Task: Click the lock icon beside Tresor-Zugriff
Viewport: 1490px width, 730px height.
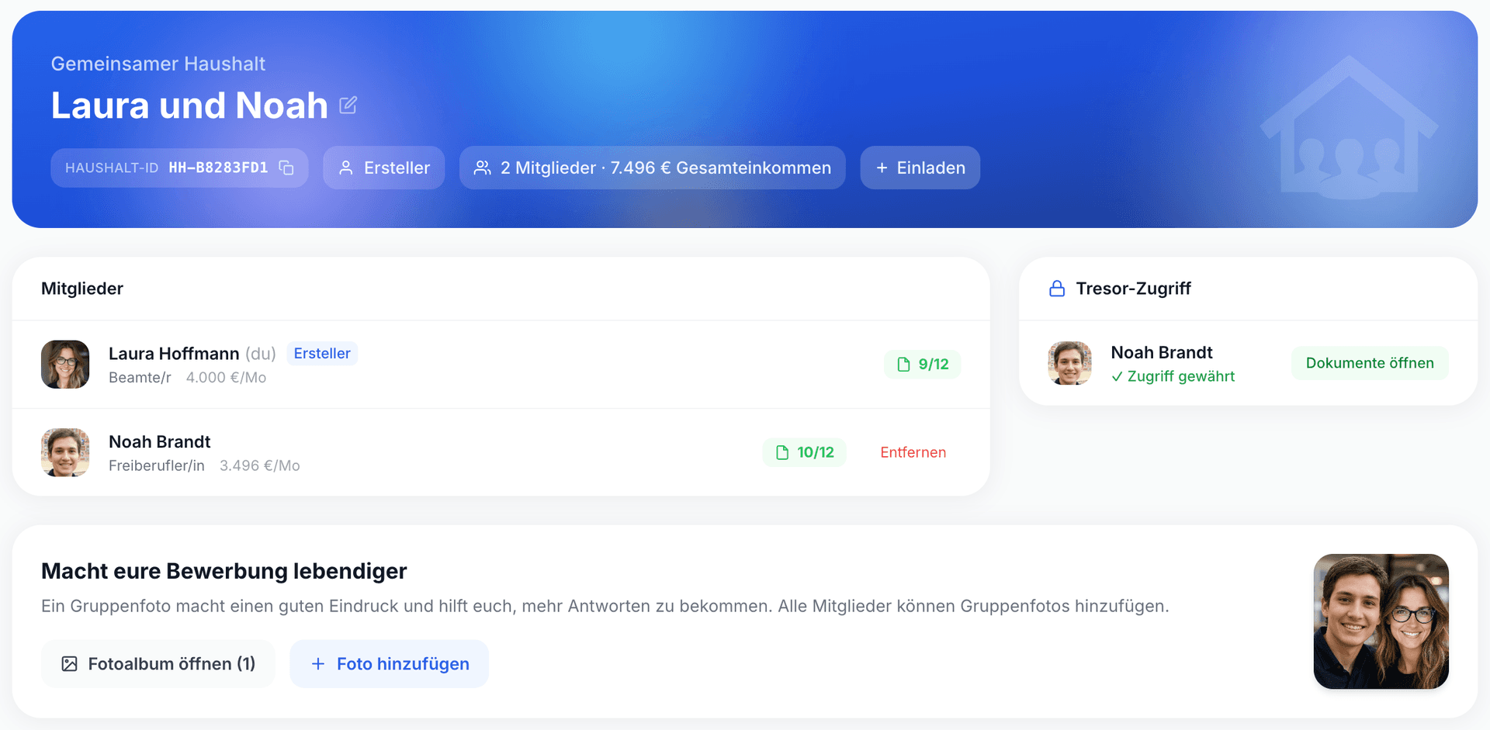Action: tap(1057, 289)
